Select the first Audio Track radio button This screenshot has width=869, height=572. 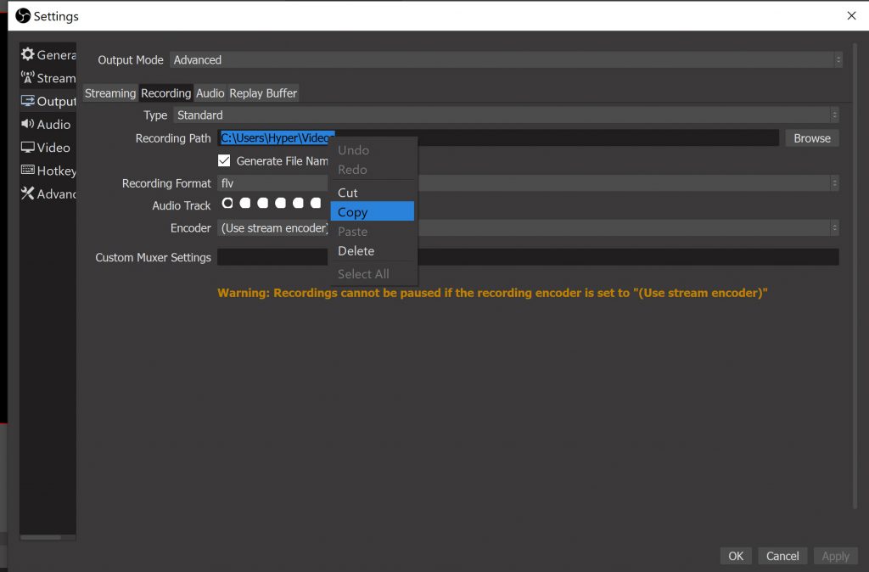tap(227, 203)
